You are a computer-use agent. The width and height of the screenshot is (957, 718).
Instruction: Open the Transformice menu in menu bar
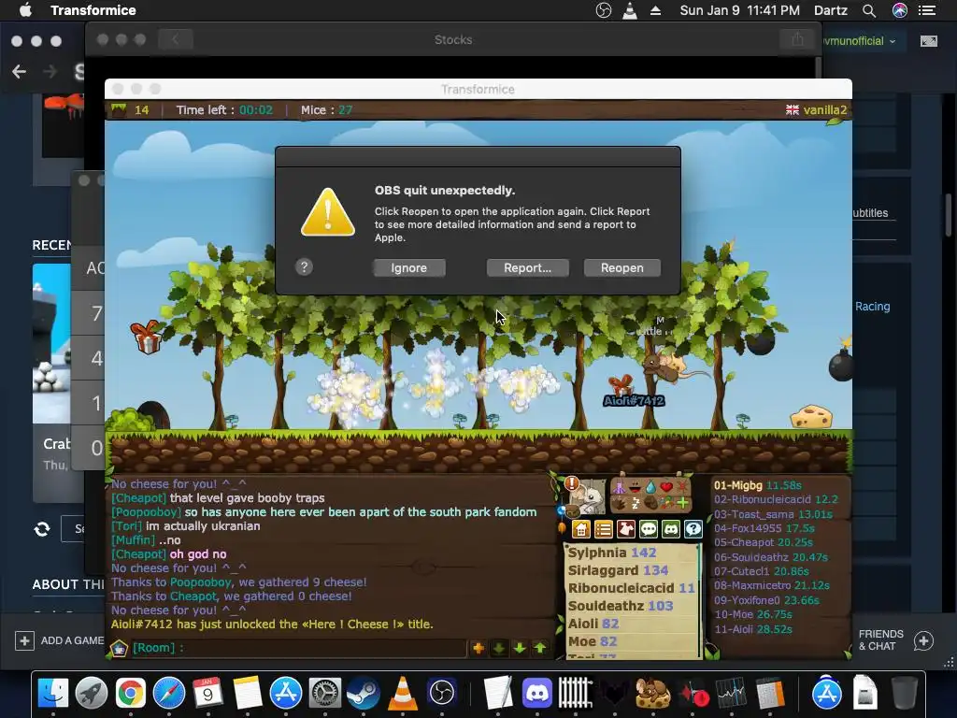tap(93, 10)
